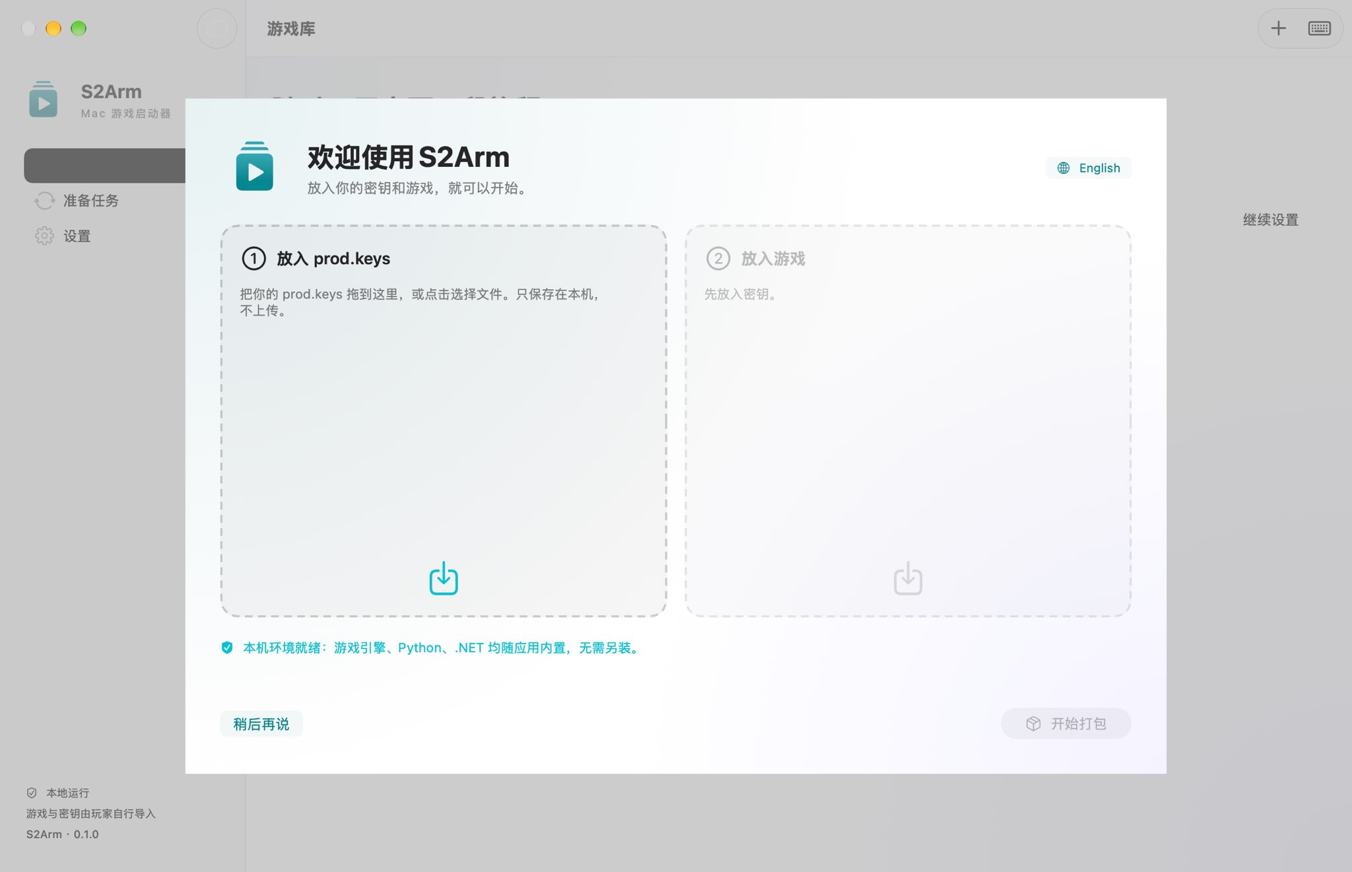Click the shield icon beside 本地运行
This screenshot has height=872, width=1352.
pyautogui.click(x=32, y=793)
